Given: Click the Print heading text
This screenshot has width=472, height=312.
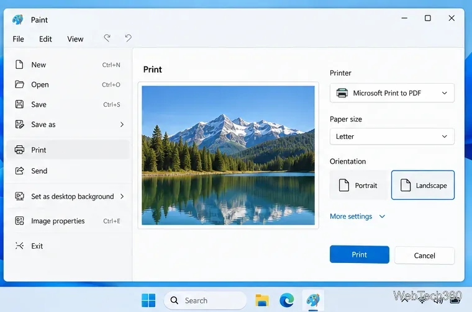Looking at the screenshot, I should point(153,69).
